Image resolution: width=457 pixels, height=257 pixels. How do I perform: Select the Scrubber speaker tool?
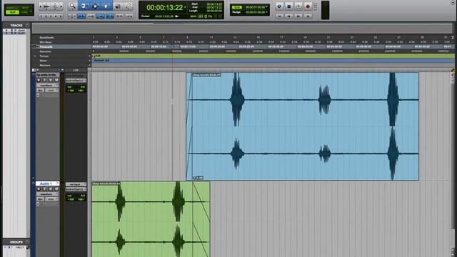click(x=118, y=6)
